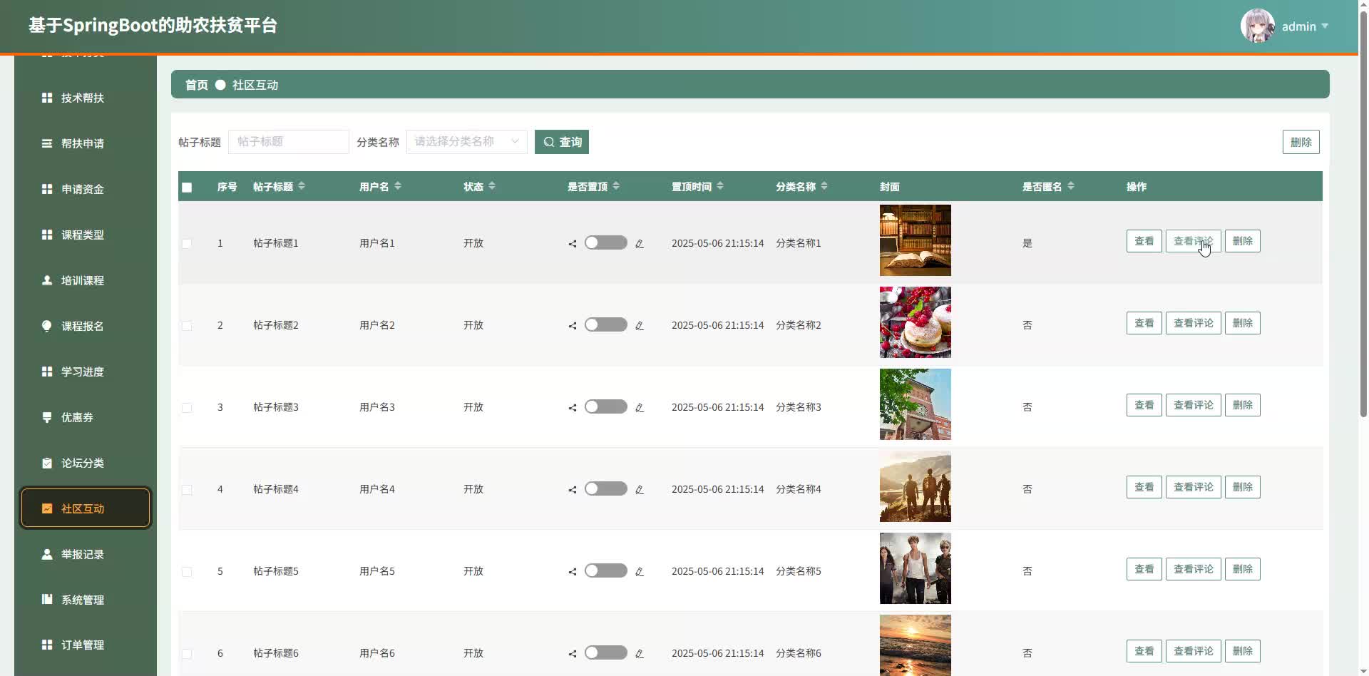Click the 培训课程 sidebar person icon
This screenshot has width=1369, height=676.
[x=47, y=280]
